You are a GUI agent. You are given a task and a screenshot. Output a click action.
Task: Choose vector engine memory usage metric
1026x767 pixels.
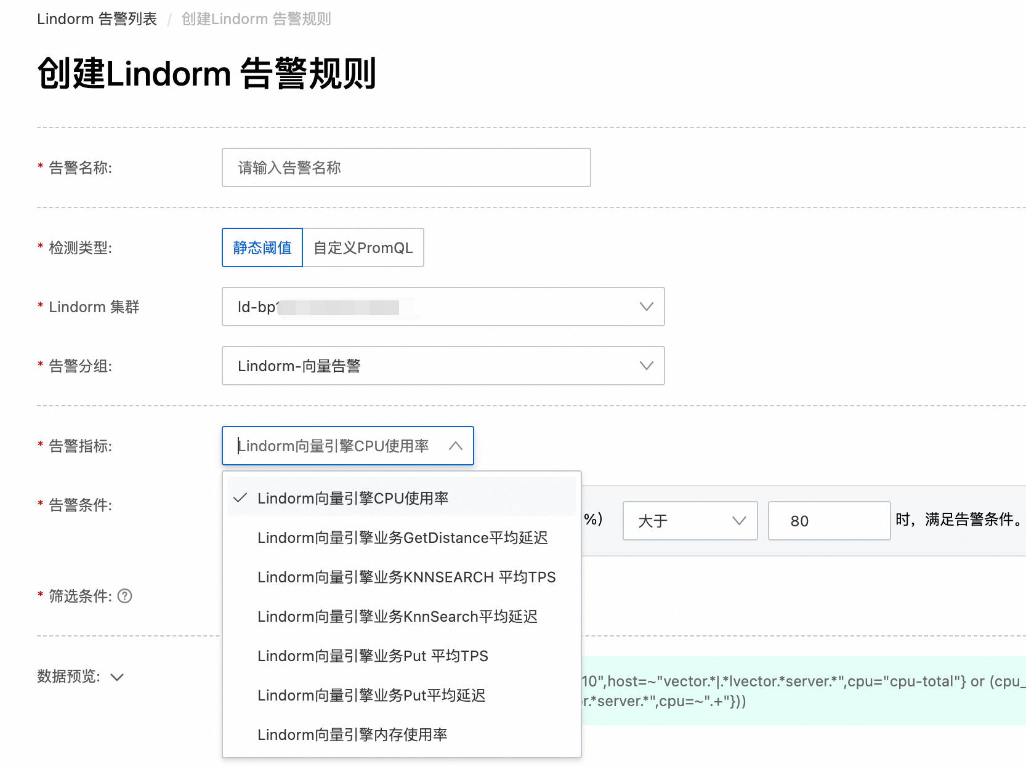[x=352, y=734]
